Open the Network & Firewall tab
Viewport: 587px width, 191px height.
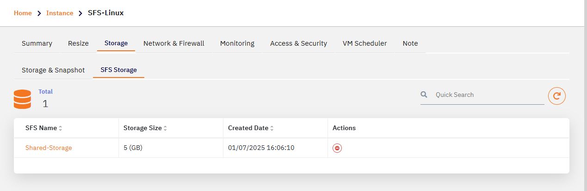(174, 43)
